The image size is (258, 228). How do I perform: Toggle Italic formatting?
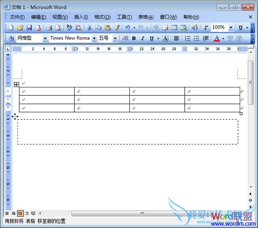tap(143, 38)
